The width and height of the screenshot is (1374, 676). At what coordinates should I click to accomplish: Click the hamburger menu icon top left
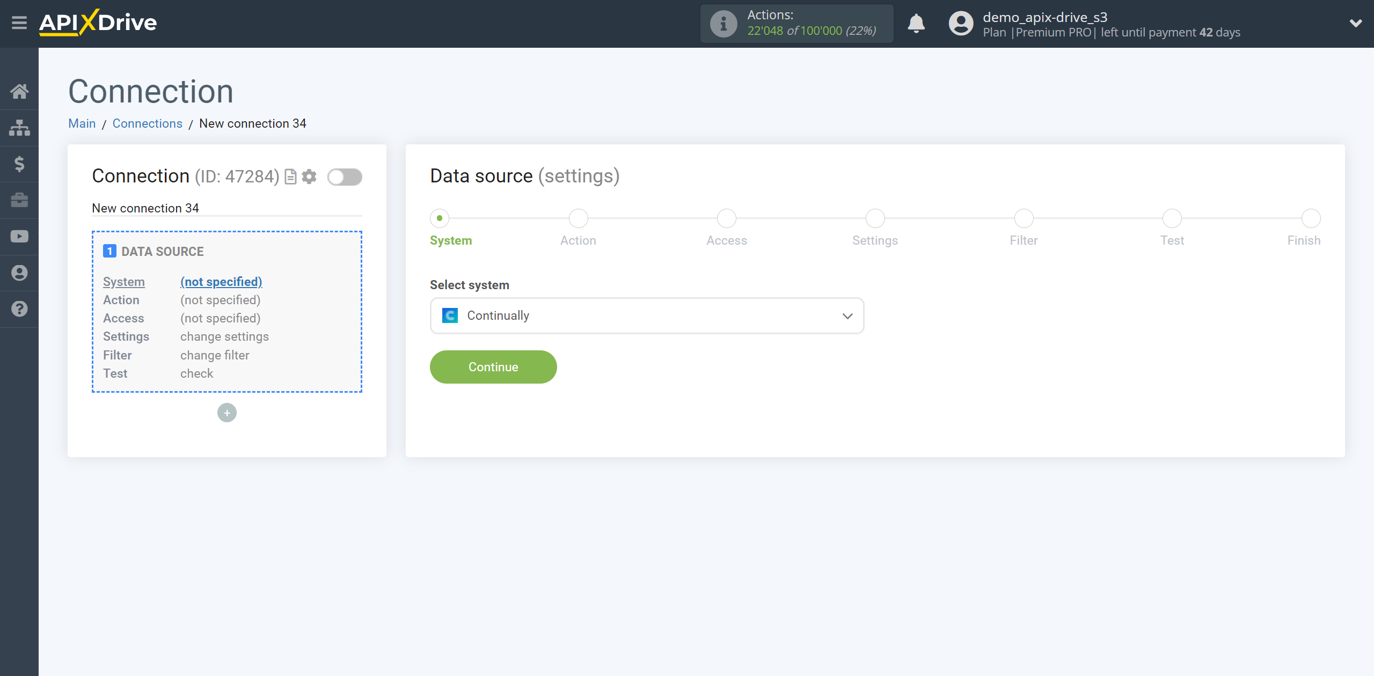click(x=19, y=23)
